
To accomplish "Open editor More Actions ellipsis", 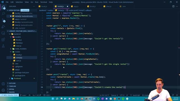I will point(177,6).
